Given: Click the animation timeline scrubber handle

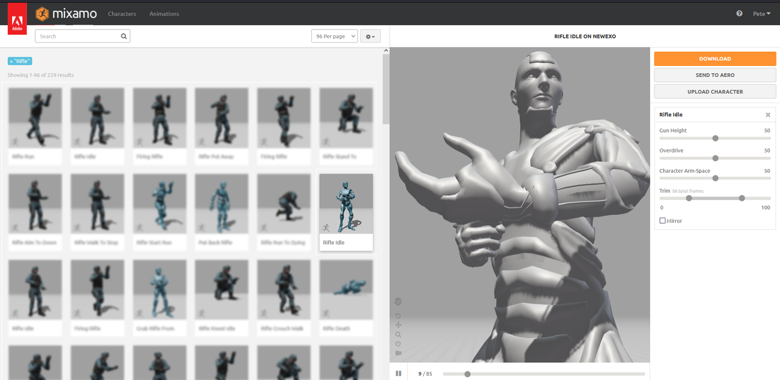Looking at the screenshot, I should pyautogui.click(x=467, y=374).
